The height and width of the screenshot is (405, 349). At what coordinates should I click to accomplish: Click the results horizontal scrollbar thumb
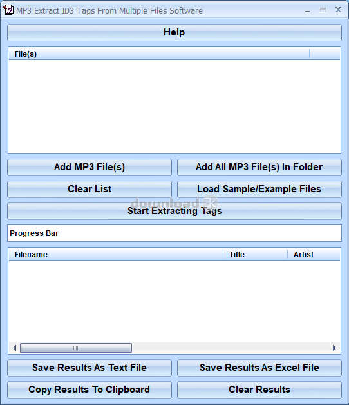tap(76, 348)
